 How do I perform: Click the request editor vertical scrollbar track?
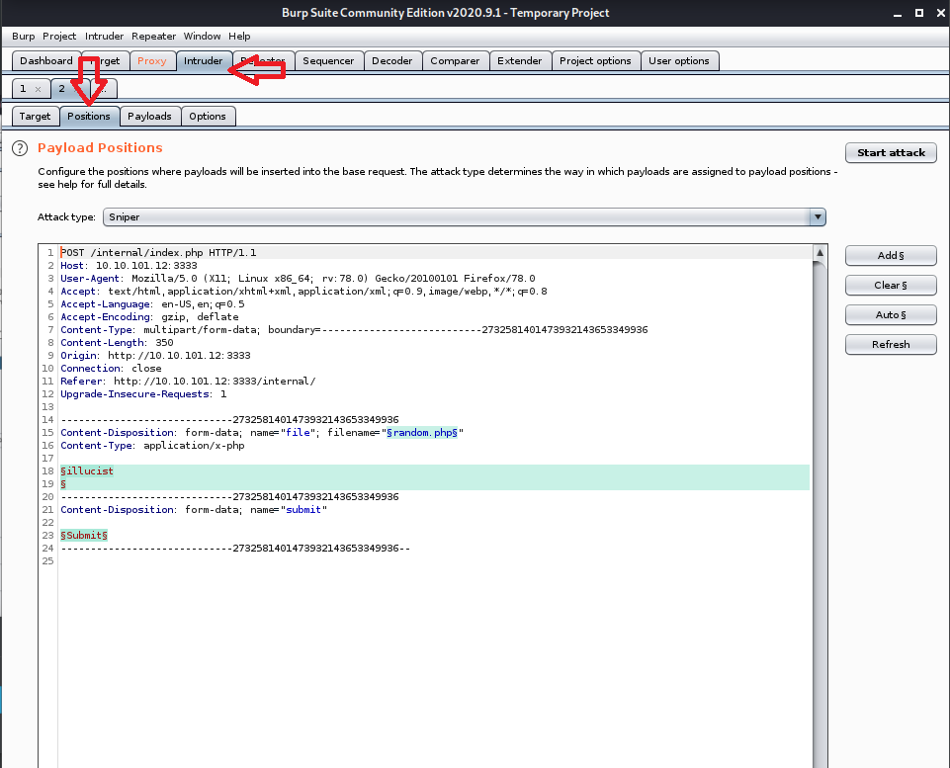pyautogui.click(x=820, y=515)
